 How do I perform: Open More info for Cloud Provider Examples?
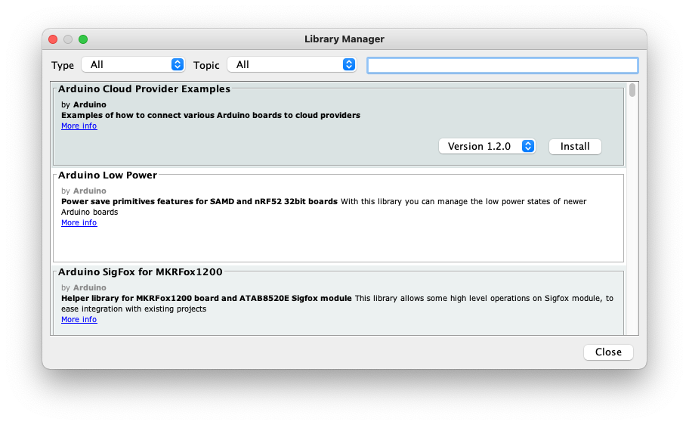click(x=79, y=126)
